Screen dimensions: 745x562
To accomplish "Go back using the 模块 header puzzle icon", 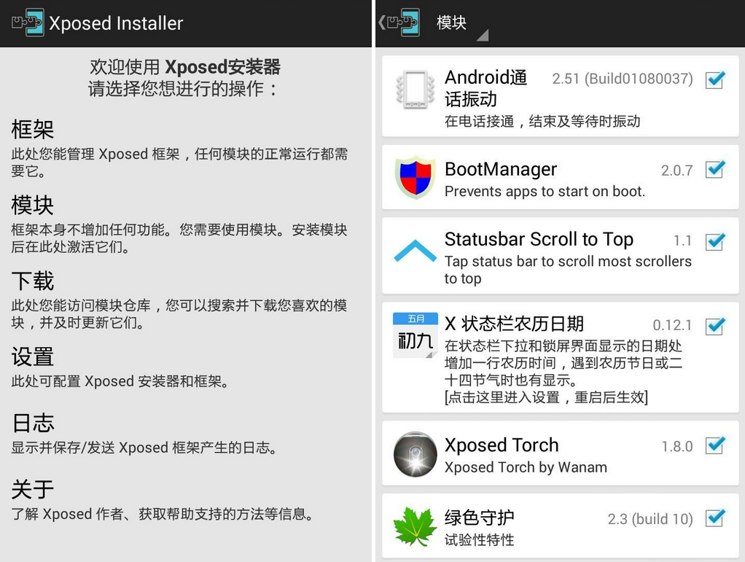I will (399, 23).
